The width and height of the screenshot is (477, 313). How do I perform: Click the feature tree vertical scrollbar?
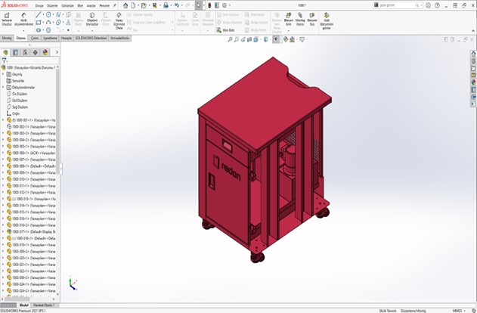pyautogui.click(x=58, y=174)
